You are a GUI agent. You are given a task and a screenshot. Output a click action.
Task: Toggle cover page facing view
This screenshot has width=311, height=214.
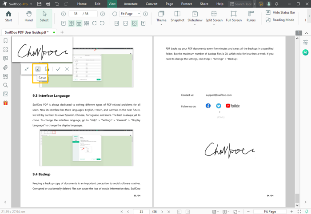(x=87, y=24)
